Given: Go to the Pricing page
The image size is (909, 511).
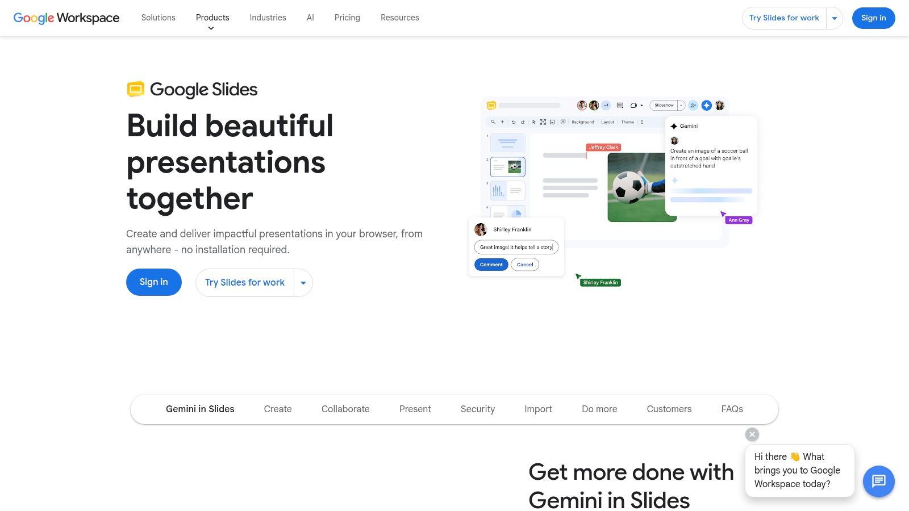Looking at the screenshot, I should coord(347,18).
